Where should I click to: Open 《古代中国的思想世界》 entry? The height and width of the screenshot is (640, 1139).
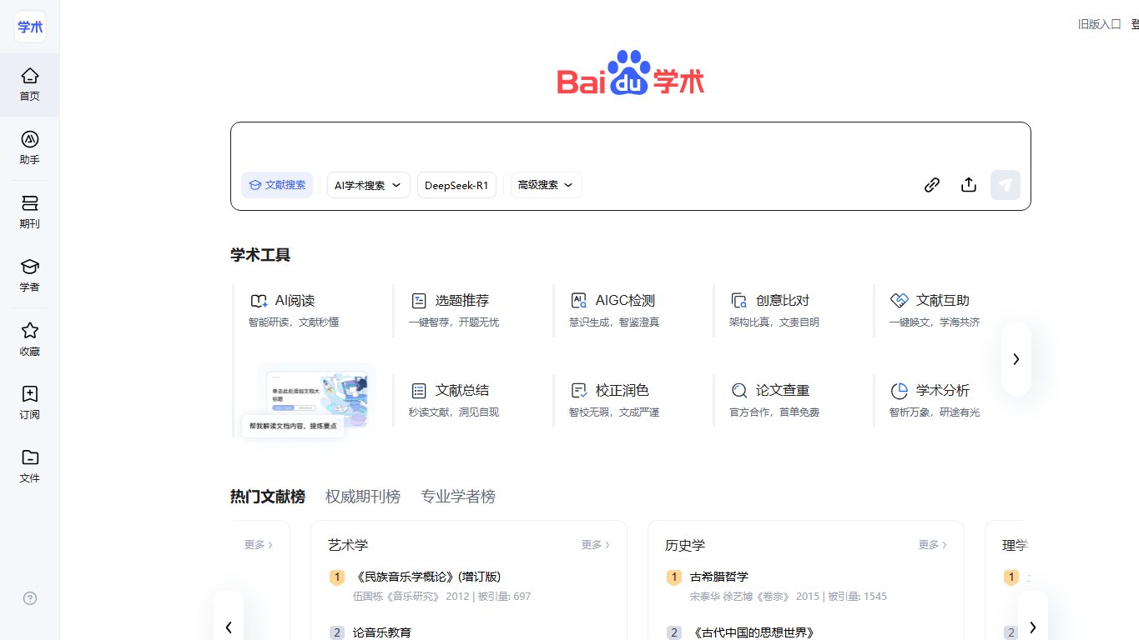click(x=752, y=632)
